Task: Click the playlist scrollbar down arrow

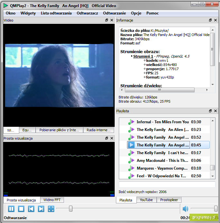Action: pyautogui.click(x=213, y=176)
